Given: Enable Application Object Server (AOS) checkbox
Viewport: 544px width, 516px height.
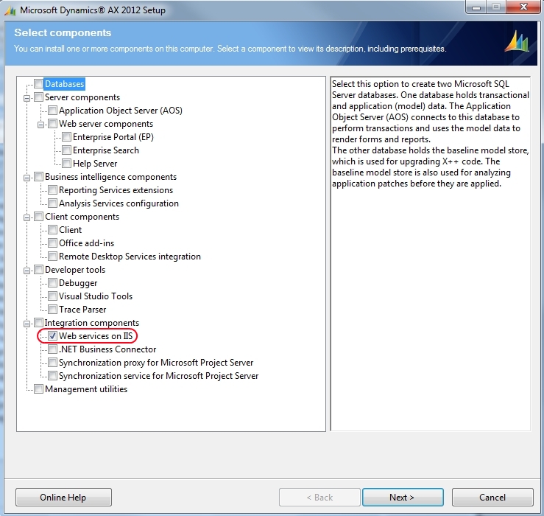Looking at the screenshot, I should (52, 110).
